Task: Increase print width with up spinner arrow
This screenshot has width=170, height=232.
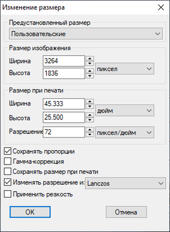Action: click(90, 101)
